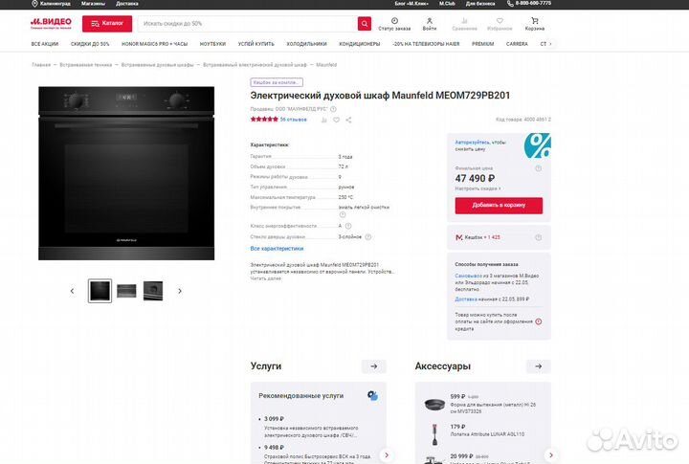The width and height of the screenshot is (689, 464).
Task: Share the product with the share icon
Action: pos(348,120)
